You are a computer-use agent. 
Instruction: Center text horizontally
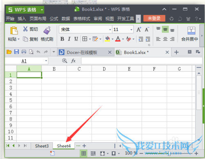tap(165, 39)
